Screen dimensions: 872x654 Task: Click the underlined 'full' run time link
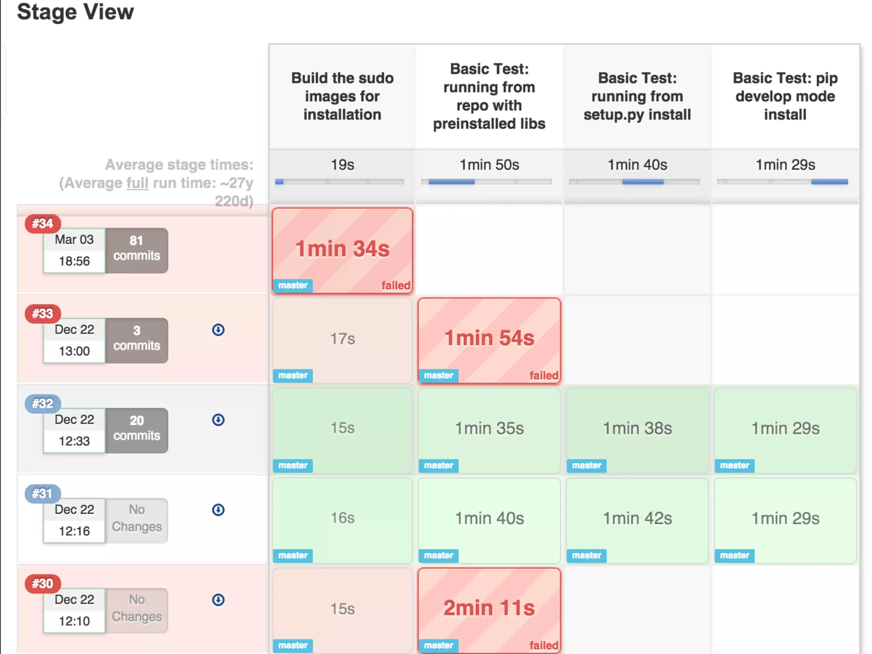click(137, 183)
